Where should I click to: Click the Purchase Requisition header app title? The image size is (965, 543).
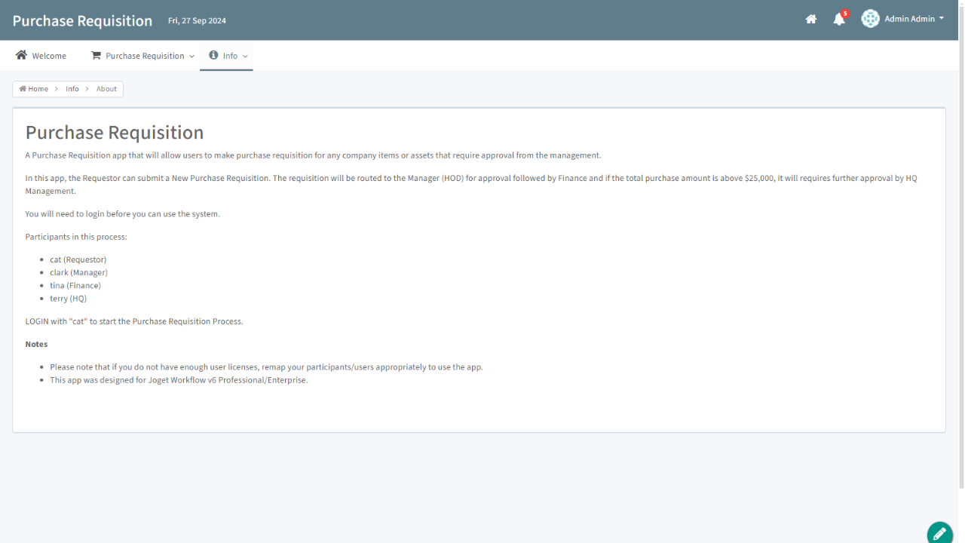pyautogui.click(x=82, y=20)
